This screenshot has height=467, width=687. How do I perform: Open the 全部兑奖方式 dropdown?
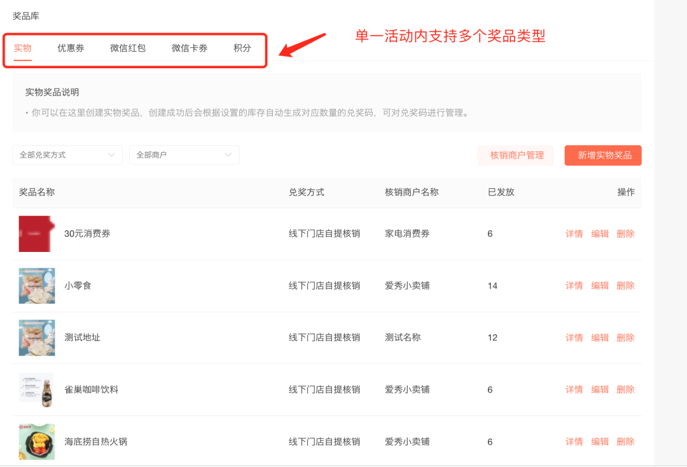pos(67,155)
